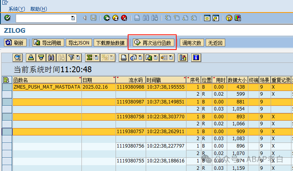
Task: Open the Help question mark icon
Action: pos(229,18)
